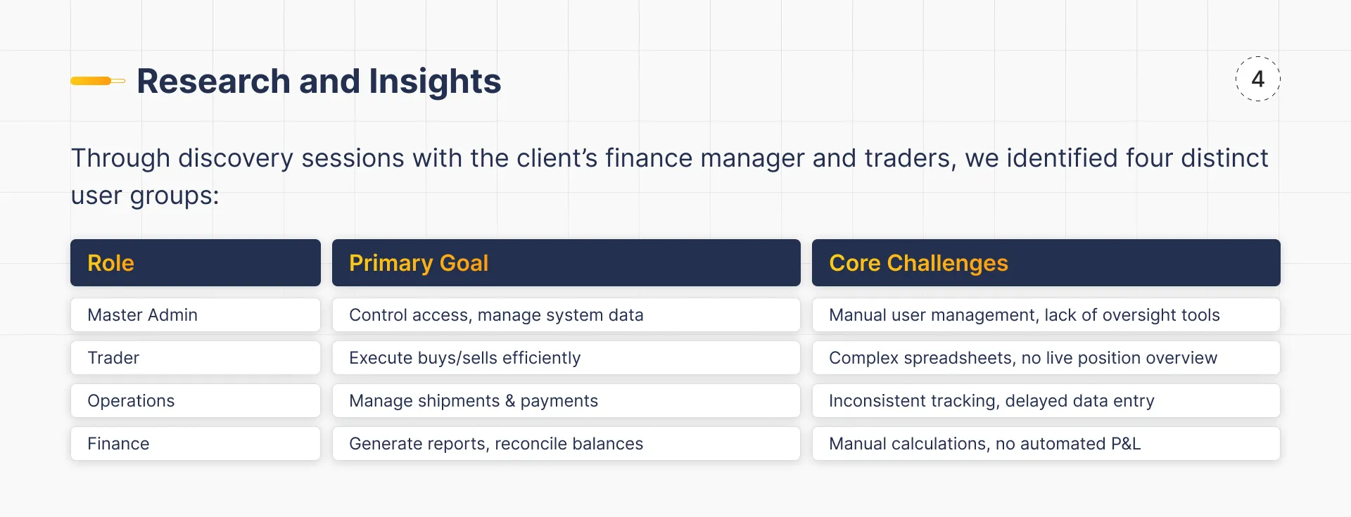
Task: Select the Research and Insights heading
Action: tap(319, 81)
